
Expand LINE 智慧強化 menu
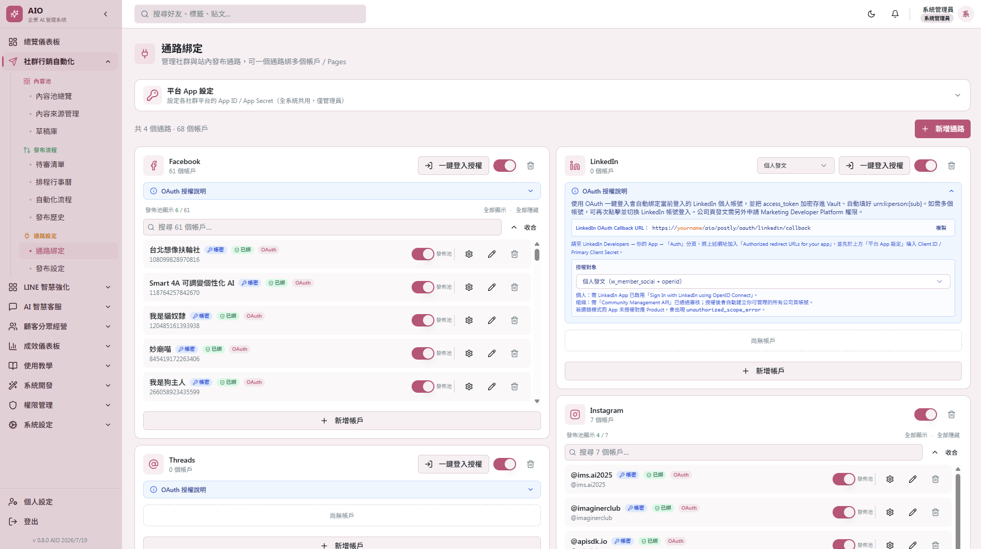pos(60,287)
